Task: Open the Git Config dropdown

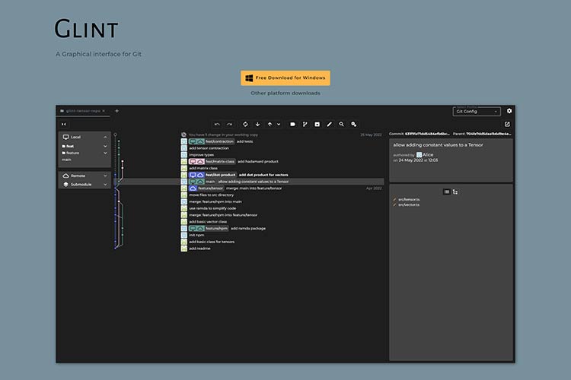Action: [476, 112]
